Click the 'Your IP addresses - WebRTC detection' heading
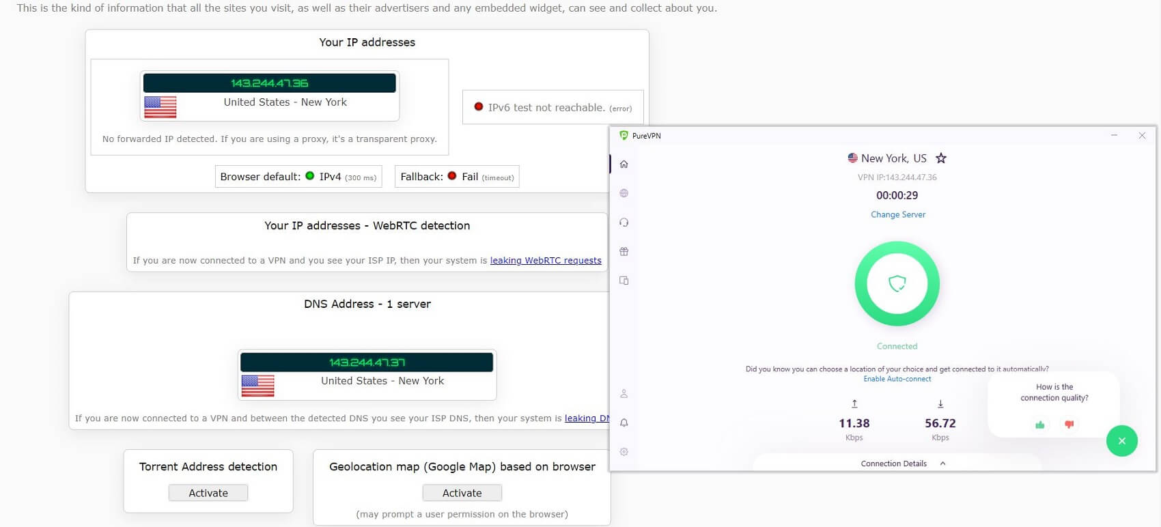 pyautogui.click(x=367, y=225)
